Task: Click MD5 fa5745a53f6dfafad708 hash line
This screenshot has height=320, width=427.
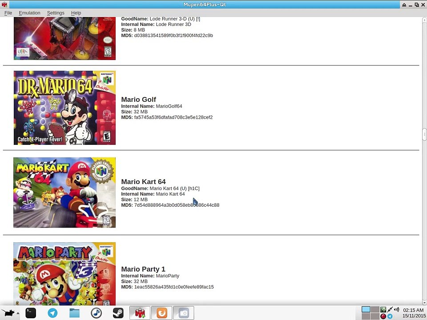Action: (167, 117)
